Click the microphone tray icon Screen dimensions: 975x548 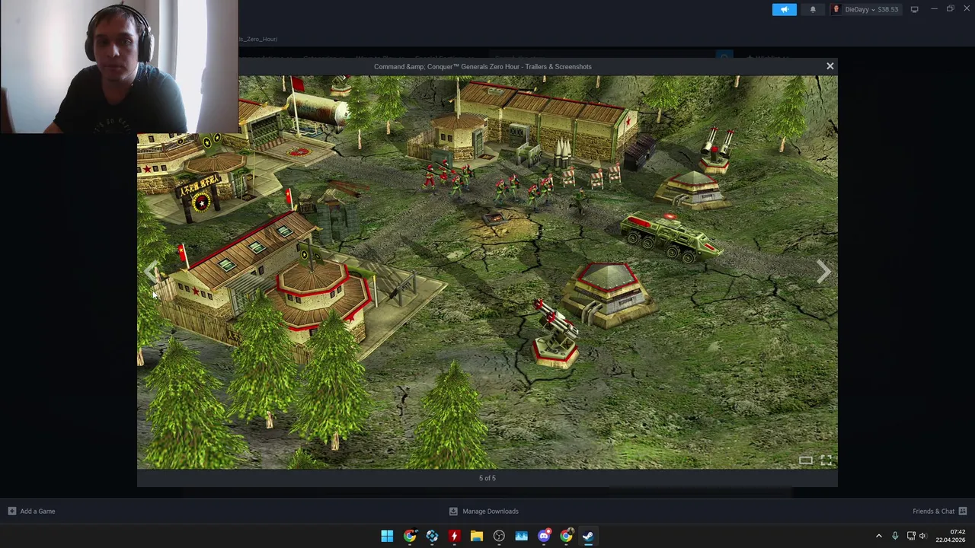coord(895,536)
